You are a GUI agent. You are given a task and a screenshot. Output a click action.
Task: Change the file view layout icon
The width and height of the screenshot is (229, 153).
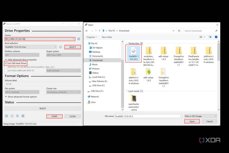pos(201,37)
